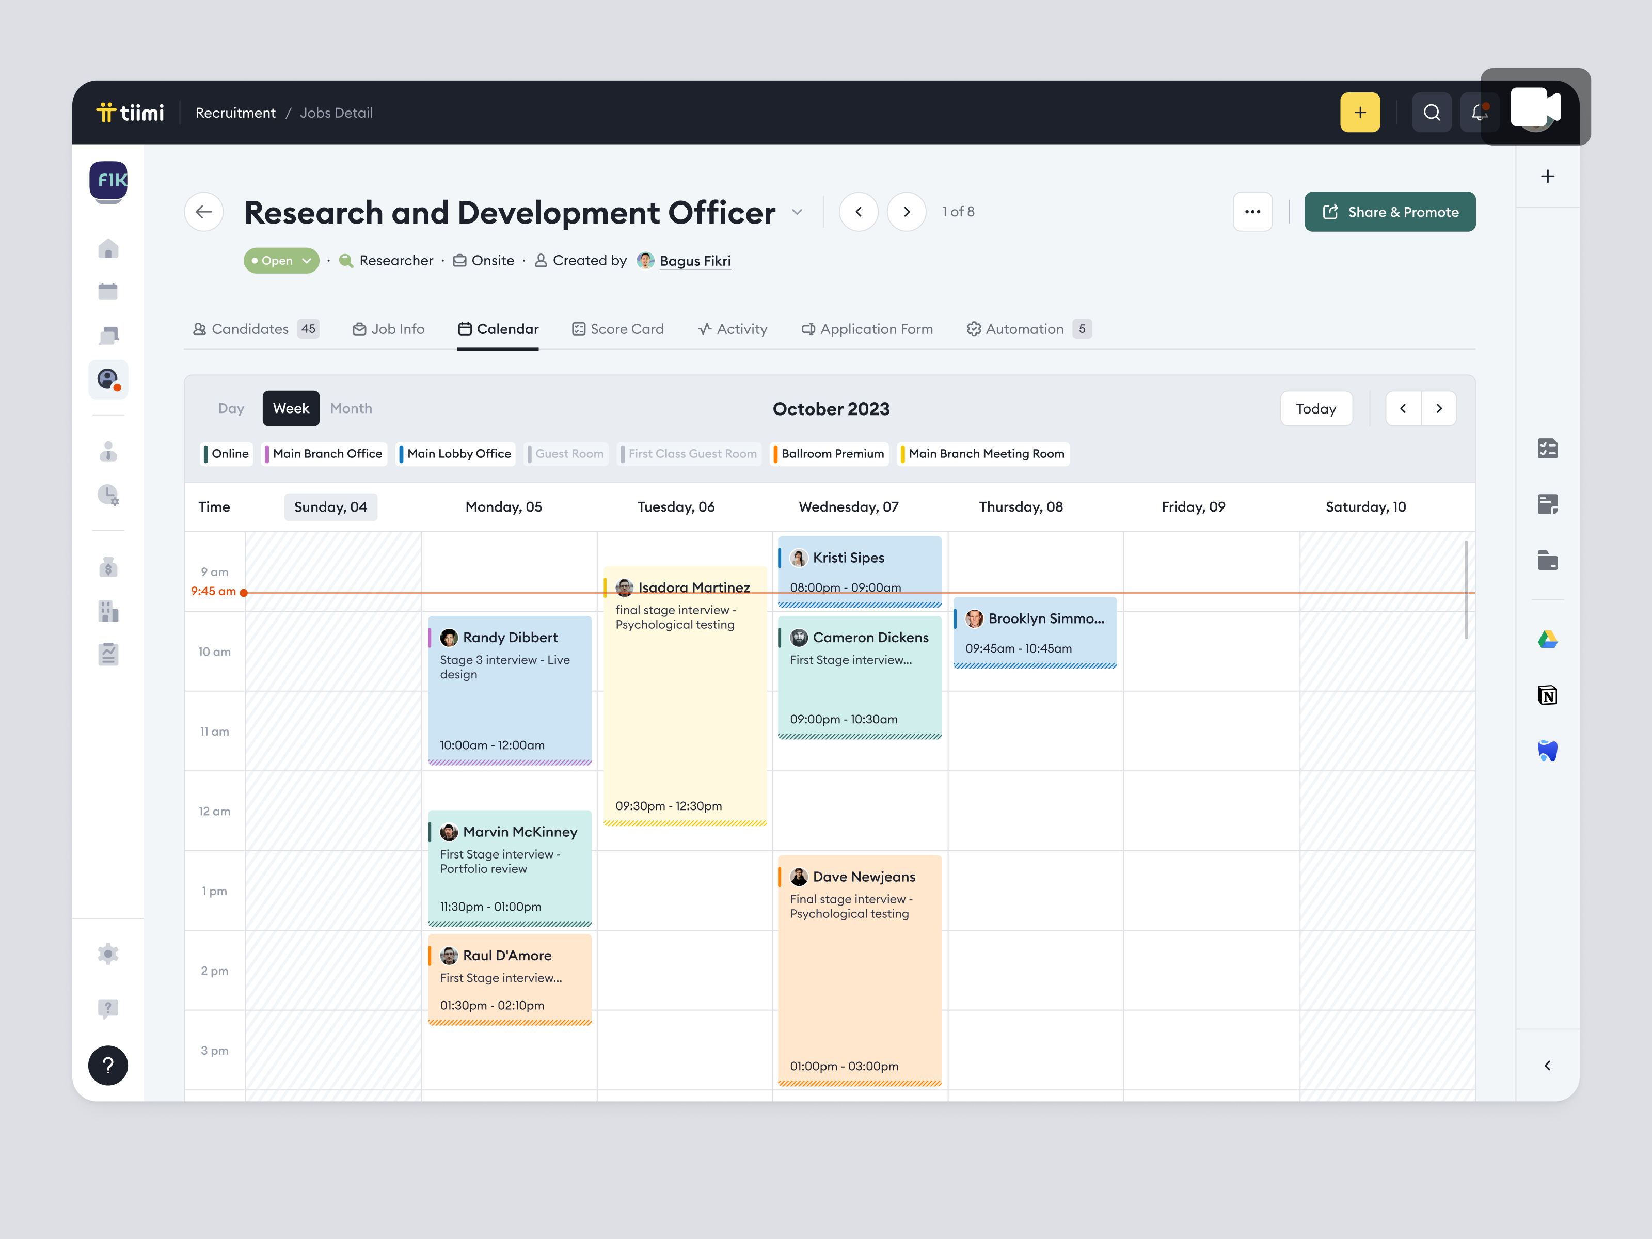This screenshot has height=1239, width=1652.
Task: Switch to the Score Card tab
Action: 617,329
